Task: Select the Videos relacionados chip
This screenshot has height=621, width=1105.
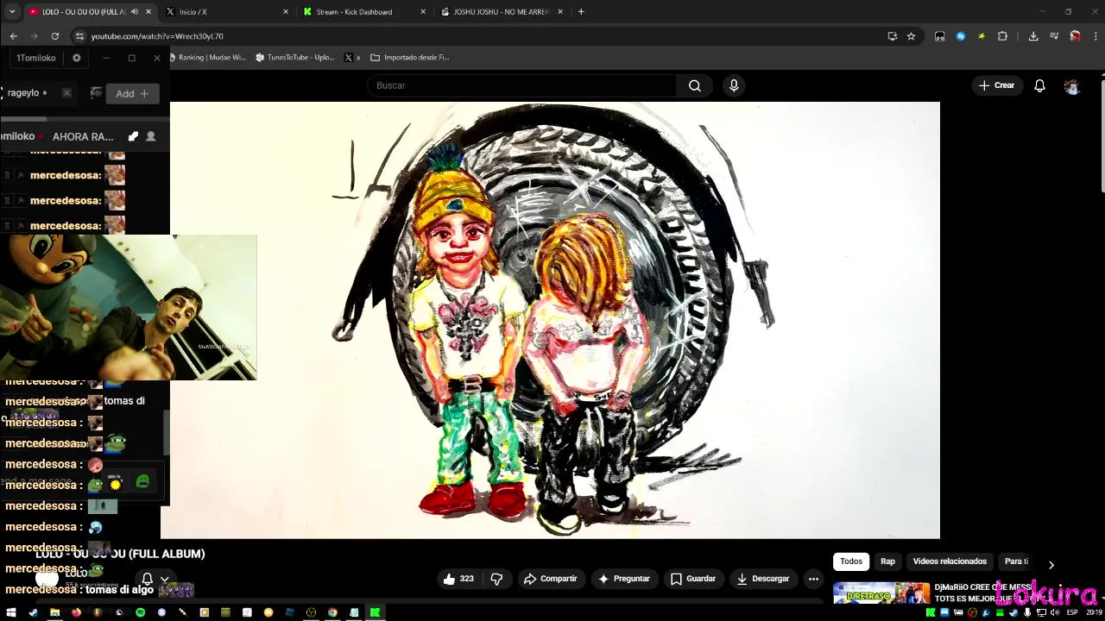Action: click(x=950, y=561)
